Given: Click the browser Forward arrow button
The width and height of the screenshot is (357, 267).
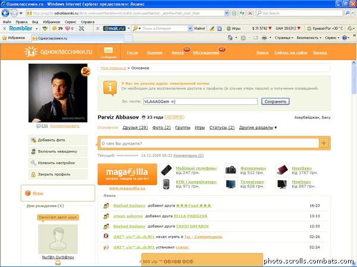Looking at the screenshot, I should tap(14, 13).
